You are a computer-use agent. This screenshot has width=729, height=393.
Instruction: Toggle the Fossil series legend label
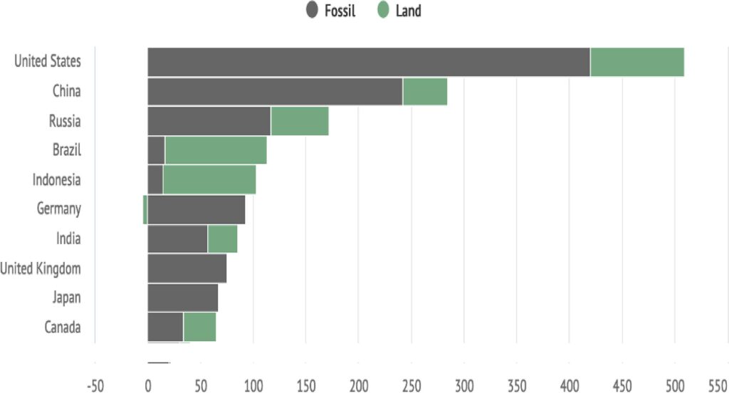[340, 11]
